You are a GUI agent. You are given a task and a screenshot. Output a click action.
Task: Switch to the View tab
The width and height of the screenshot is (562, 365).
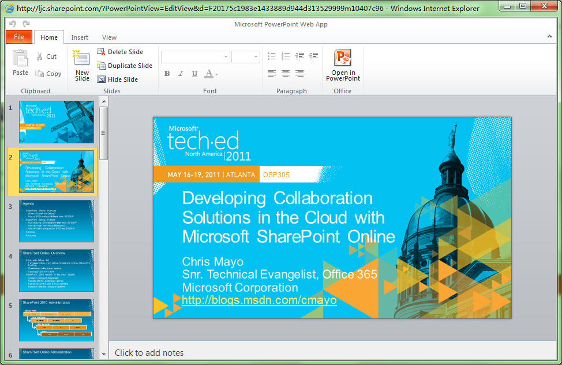point(109,37)
